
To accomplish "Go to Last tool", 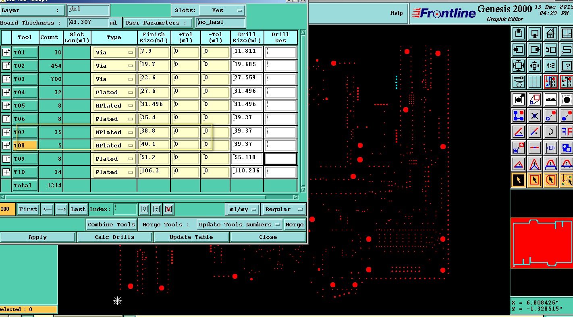I will click(78, 209).
